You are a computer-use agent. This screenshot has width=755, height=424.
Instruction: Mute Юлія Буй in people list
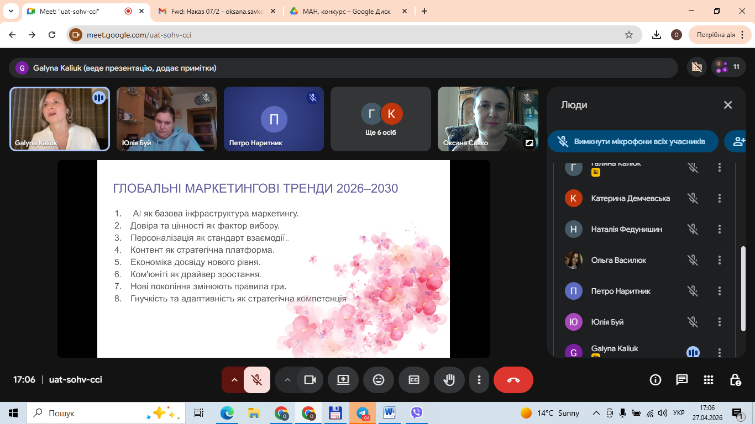tap(693, 322)
